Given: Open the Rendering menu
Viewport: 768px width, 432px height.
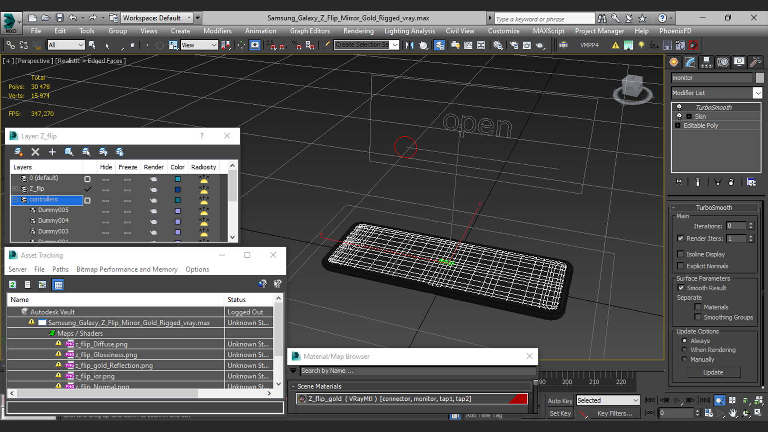Looking at the screenshot, I should (358, 31).
